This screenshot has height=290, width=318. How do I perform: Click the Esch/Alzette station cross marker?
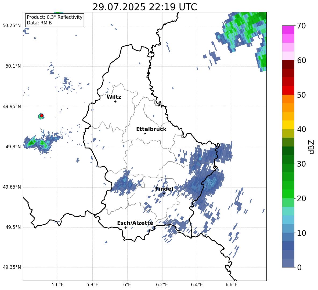pos(125,227)
